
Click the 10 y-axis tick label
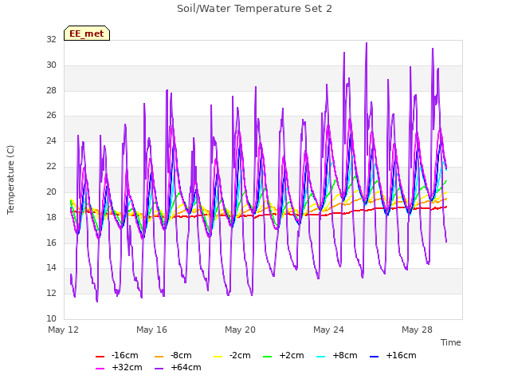(51, 318)
